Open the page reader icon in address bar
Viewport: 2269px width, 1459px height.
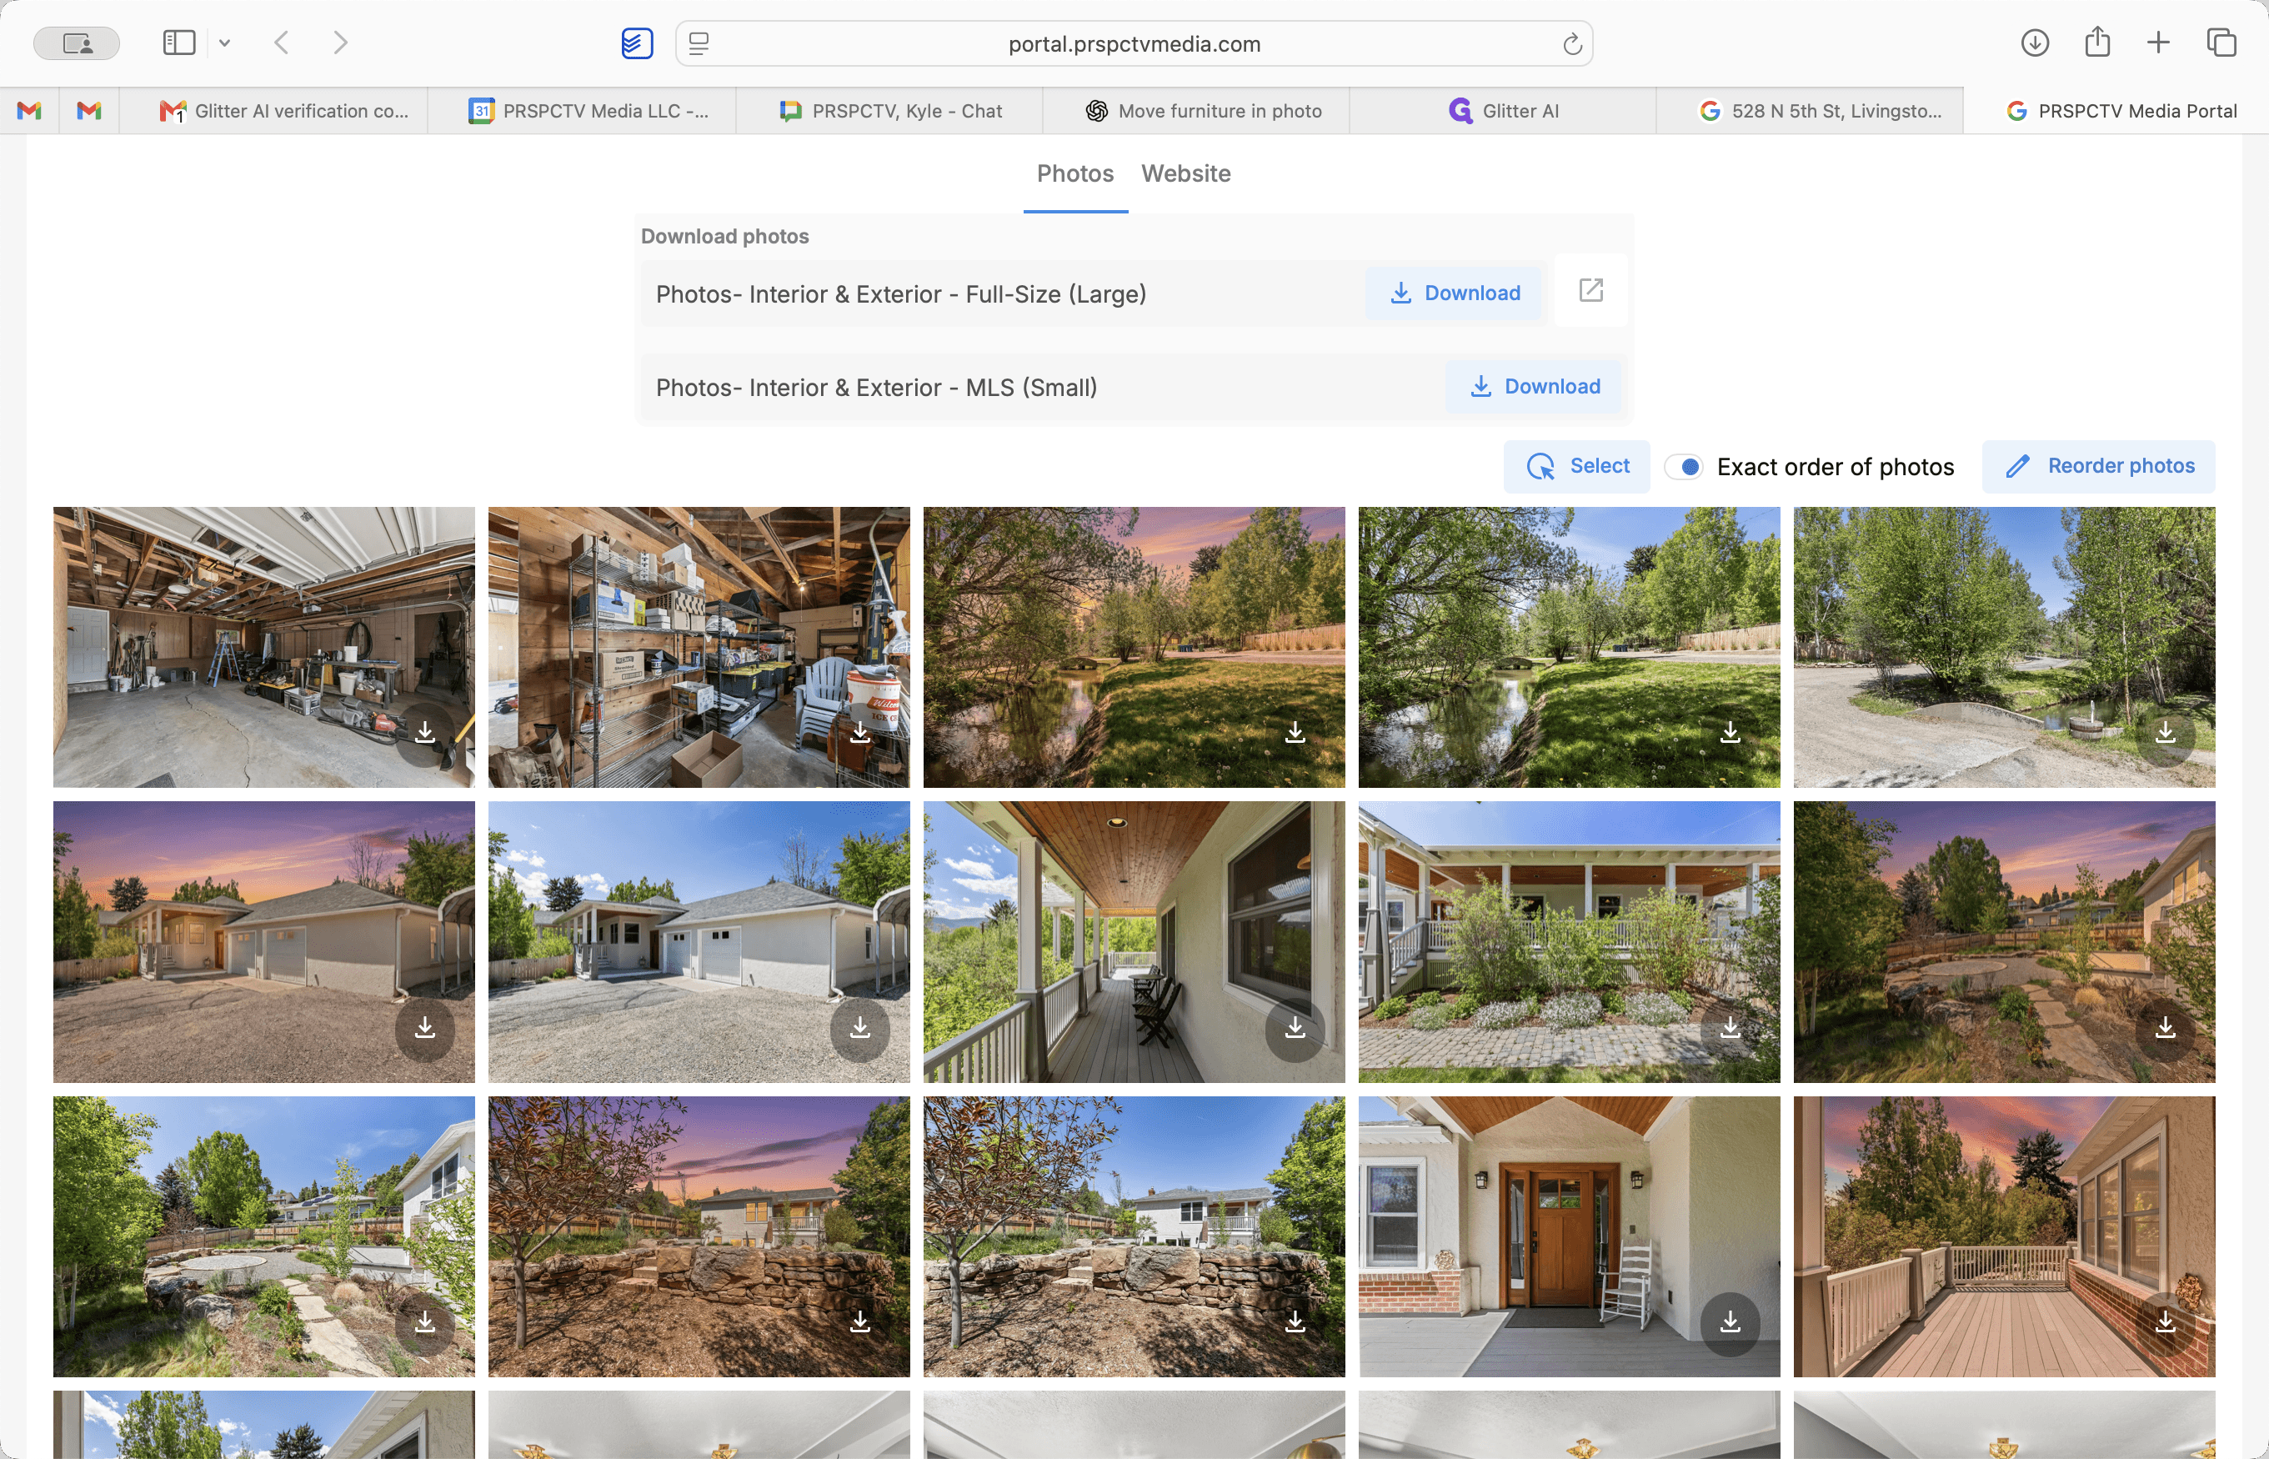(x=699, y=43)
